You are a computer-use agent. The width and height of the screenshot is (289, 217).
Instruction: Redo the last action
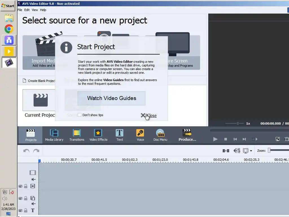click(x=36, y=151)
